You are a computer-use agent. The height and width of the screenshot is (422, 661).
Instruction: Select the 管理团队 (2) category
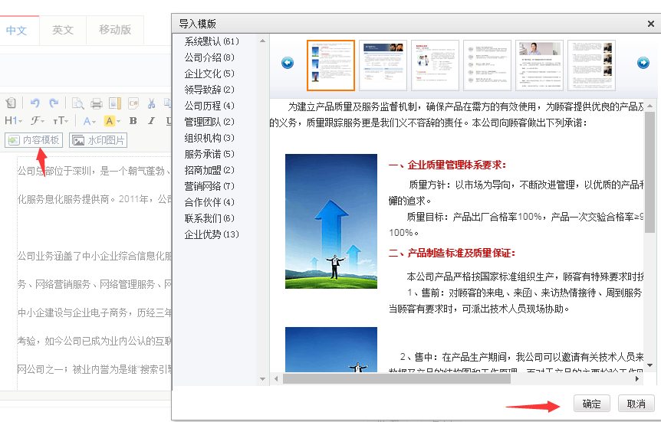coord(209,122)
